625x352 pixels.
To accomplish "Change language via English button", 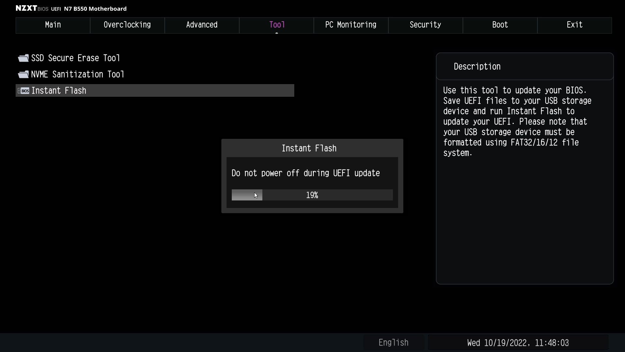I will pyautogui.click(x=394, y=343).
